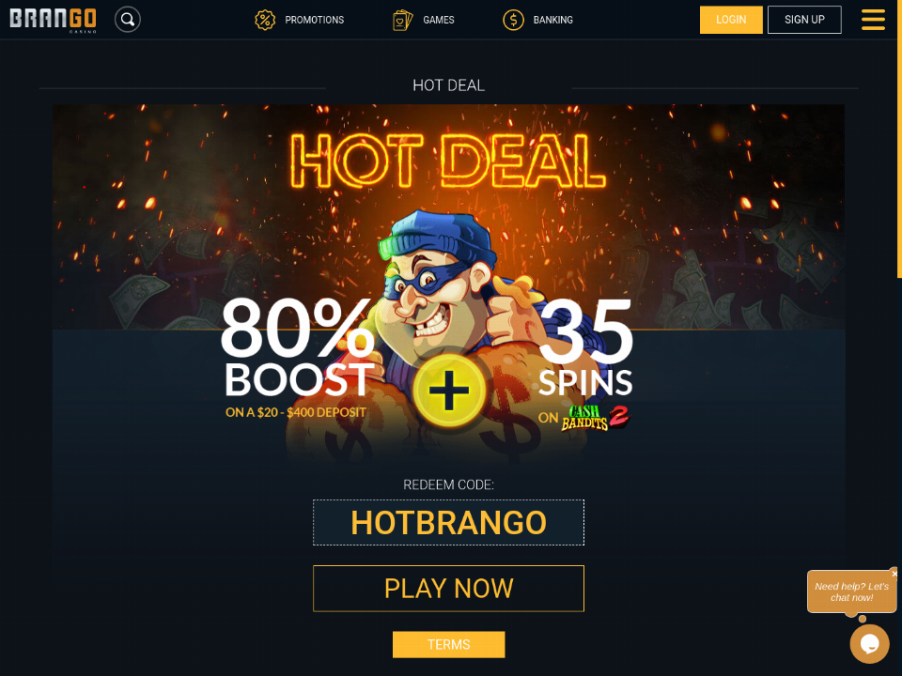Click the games playing cards icon

pyautogui.click(x=403, y=20)
